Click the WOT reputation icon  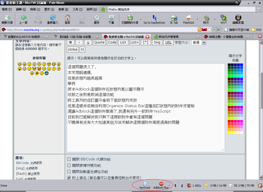[x=223, y=19]
